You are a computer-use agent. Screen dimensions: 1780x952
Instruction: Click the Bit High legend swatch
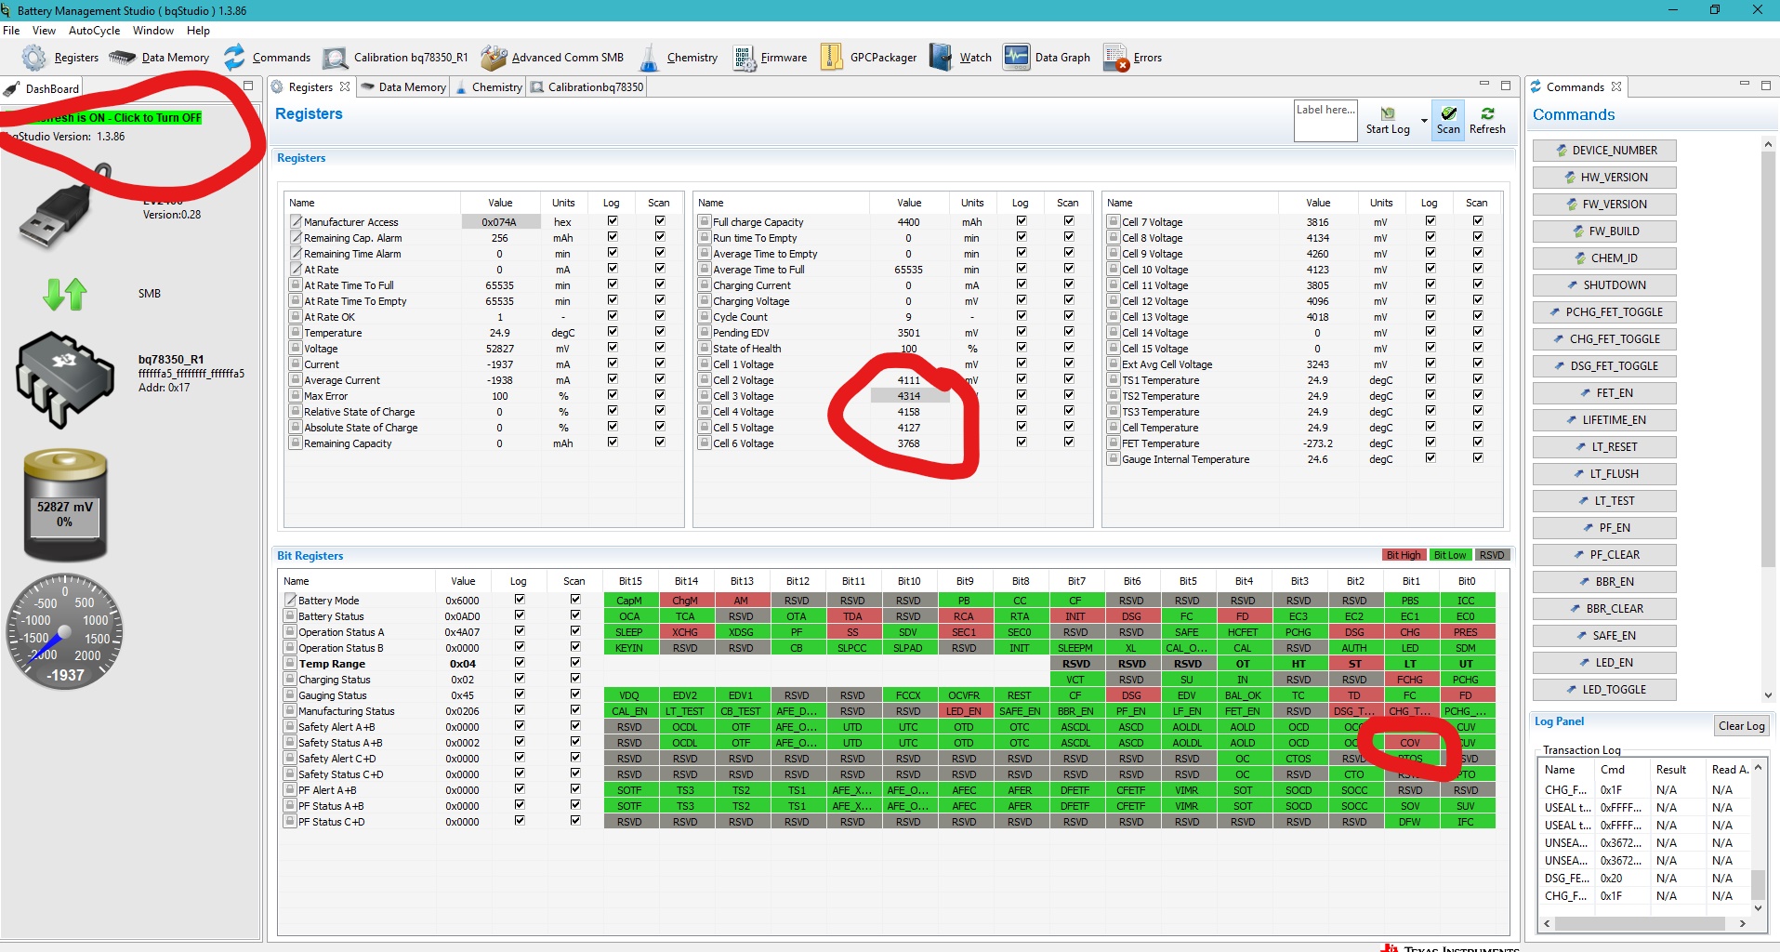(x=1404, y=555)
